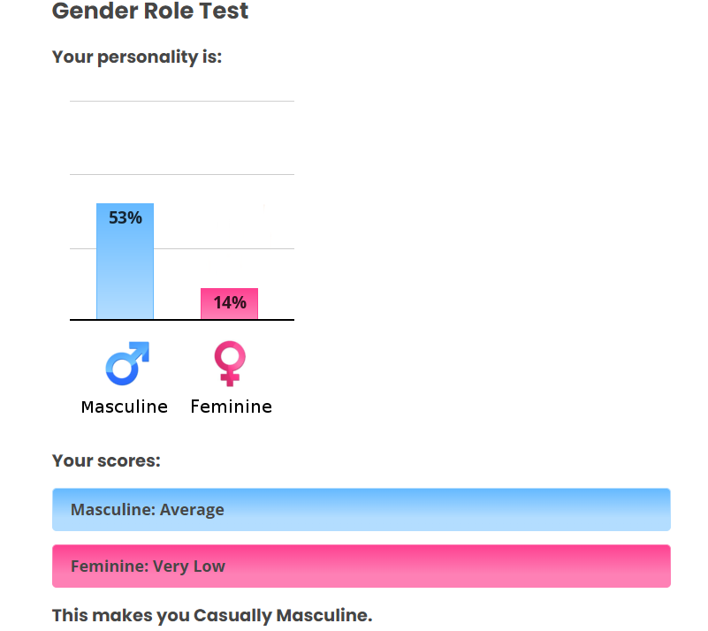Click the pink Feminine 14% bar

point(229,303)
